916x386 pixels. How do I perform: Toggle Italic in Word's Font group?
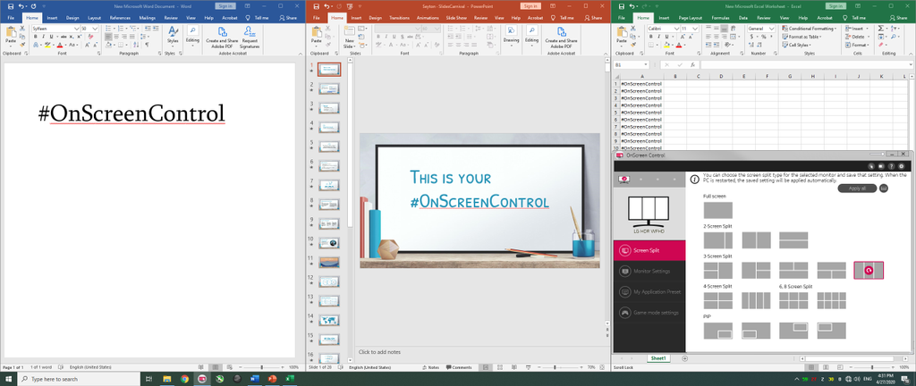point(43,36)
